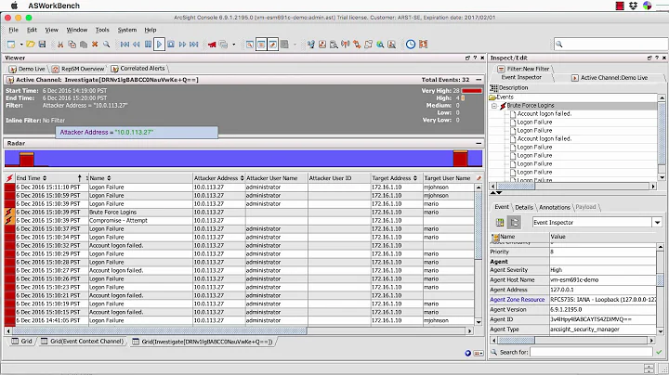Click the Cut scissors icon

[x=60, y=45]
